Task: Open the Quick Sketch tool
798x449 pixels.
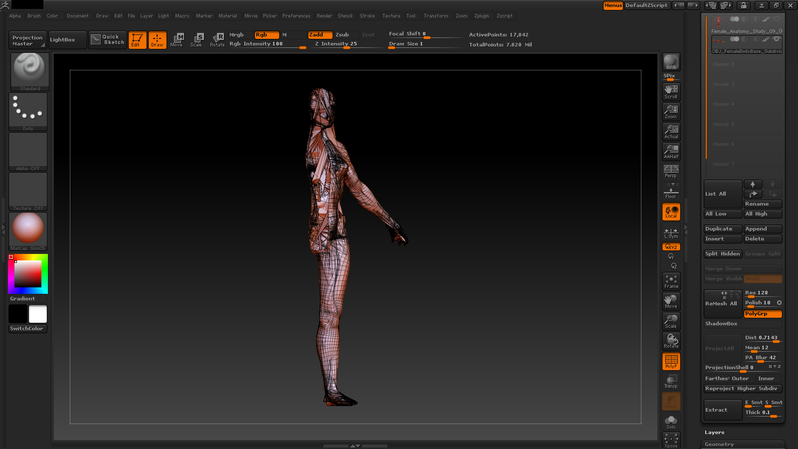Action: [108, 39]
